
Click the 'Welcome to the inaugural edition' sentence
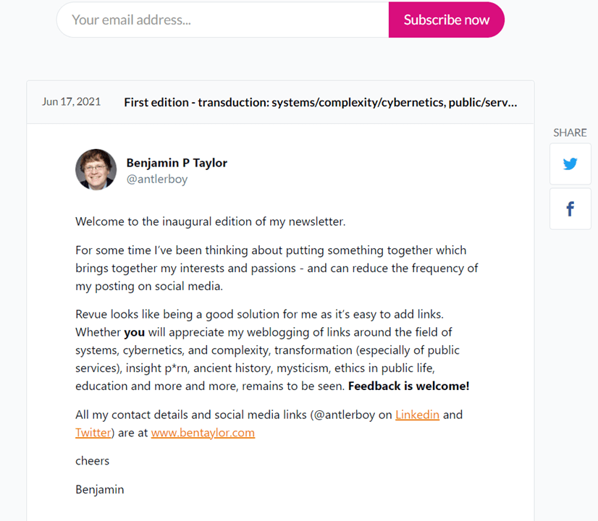click(x=210, y=221)
